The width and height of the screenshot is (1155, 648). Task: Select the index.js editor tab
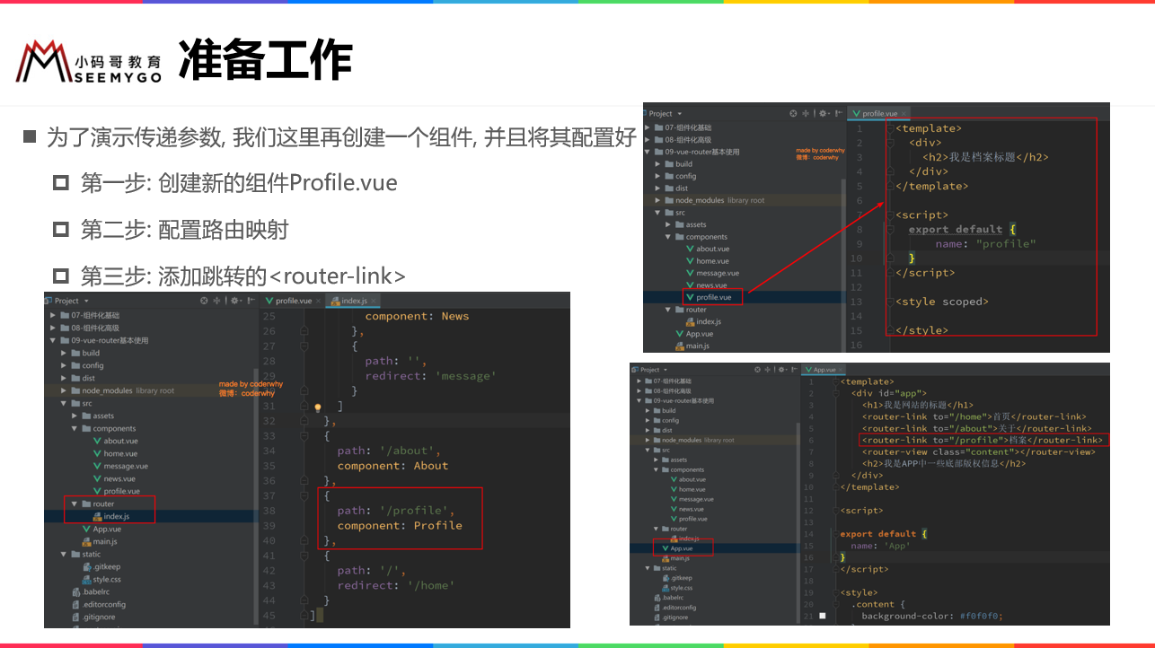click(x=353, y=301)
